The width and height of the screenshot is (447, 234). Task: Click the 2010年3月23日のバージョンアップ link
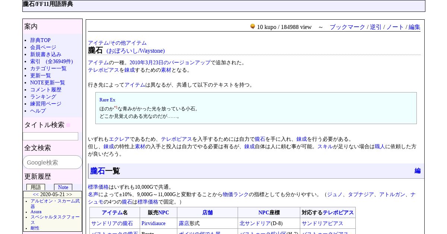pos(170,63)
